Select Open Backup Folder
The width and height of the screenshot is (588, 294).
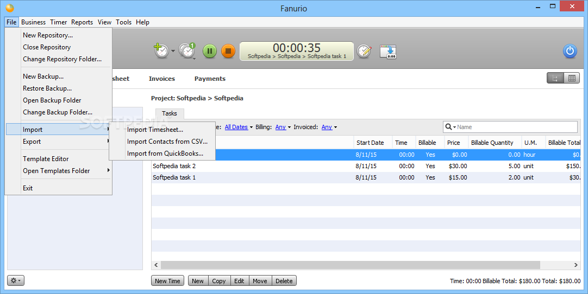tap(59, 100)
